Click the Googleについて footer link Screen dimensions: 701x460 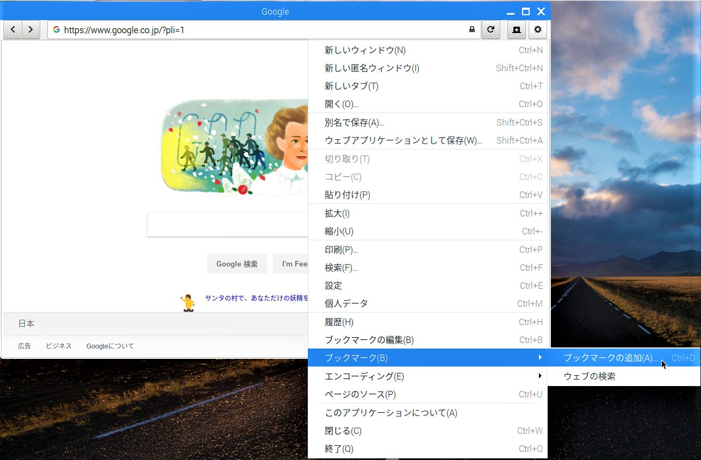pos(110,346)
